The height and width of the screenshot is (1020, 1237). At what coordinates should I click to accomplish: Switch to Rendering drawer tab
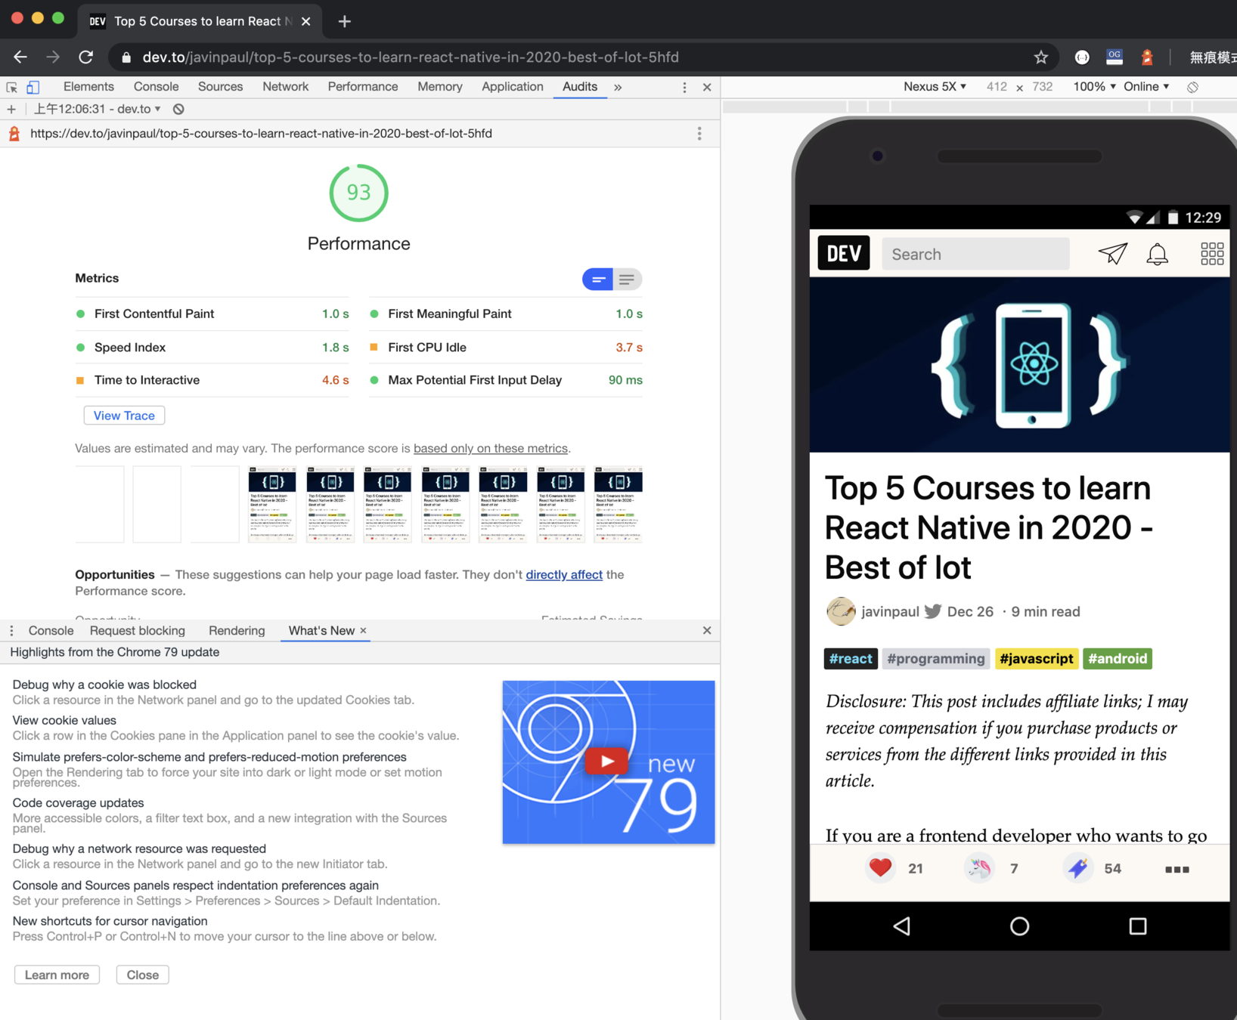(237, 631)
